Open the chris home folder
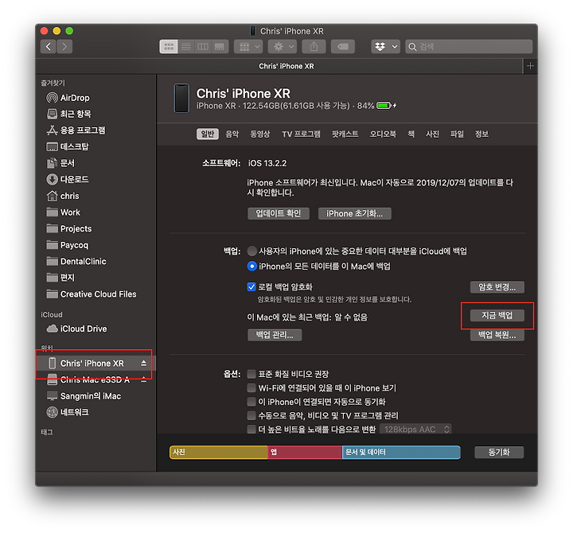 pos(63,196)
